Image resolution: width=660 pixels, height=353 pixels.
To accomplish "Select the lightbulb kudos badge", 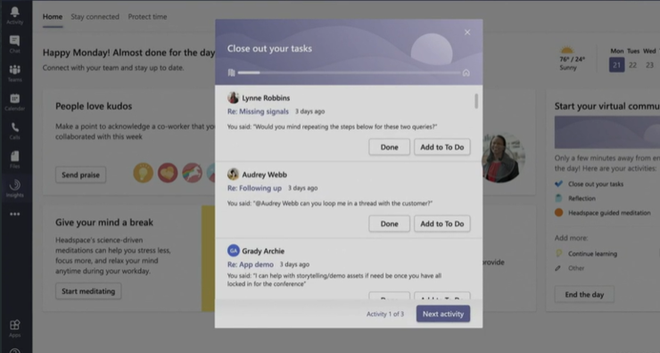I will point(143,173).
